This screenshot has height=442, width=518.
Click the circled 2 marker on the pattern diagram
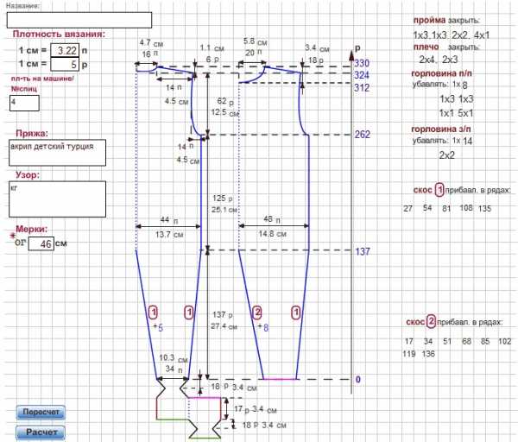tap(256, 312)
